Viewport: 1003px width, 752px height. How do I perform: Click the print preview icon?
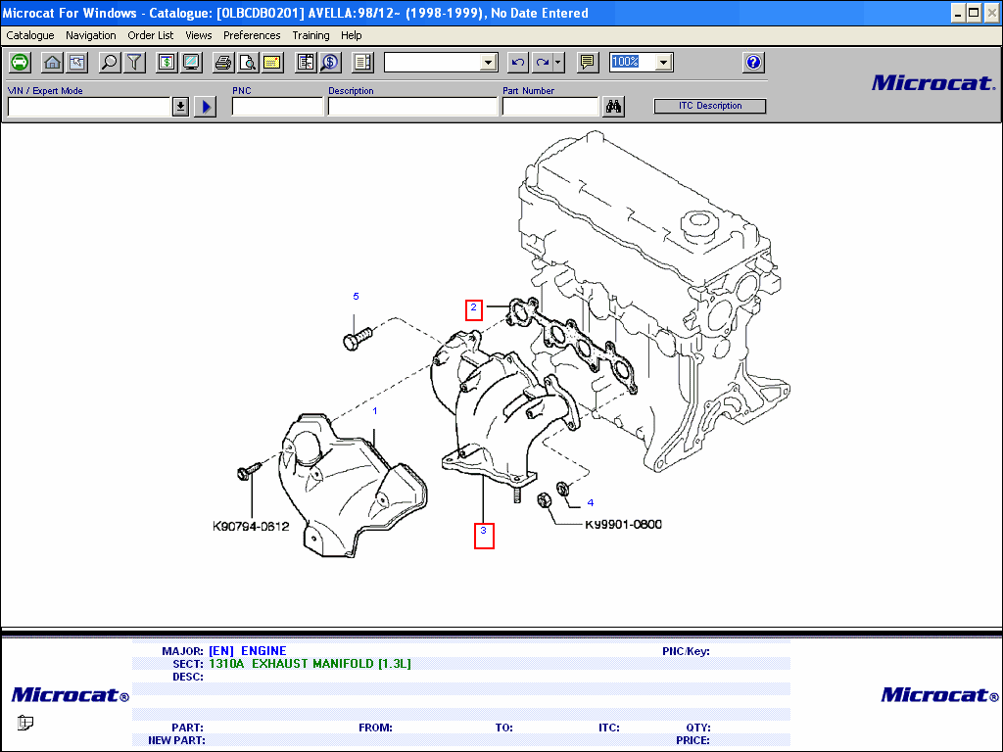click(248, 62)
